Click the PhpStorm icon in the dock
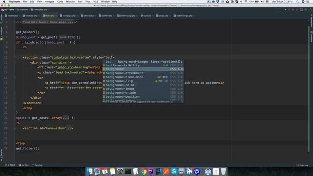The image size is (313, 176). coord(151,171)
